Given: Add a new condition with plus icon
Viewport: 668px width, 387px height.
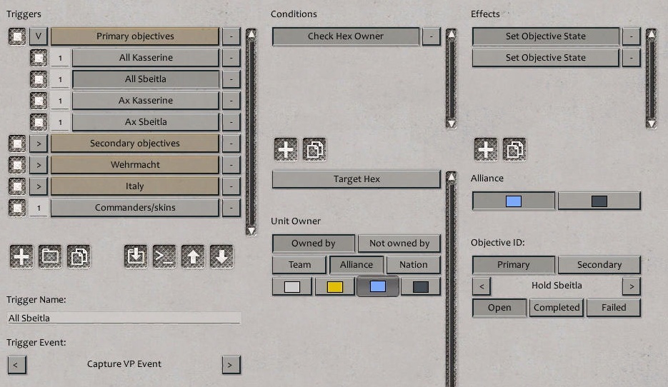Looking at the screenshot, I should (x=286, y=149).
